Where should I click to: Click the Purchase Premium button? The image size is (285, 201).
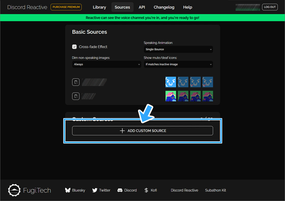[66, 7]
